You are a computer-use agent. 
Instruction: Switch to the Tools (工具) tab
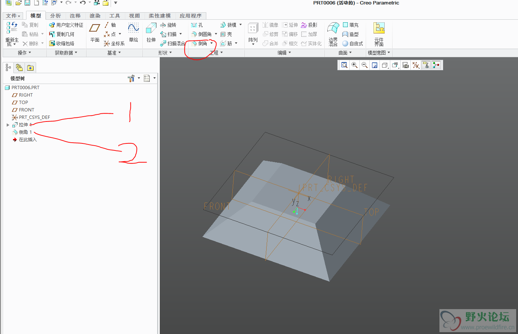tap(115, 16)
